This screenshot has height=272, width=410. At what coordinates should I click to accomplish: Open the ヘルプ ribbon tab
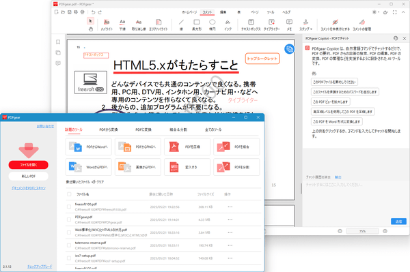[286, 12]
